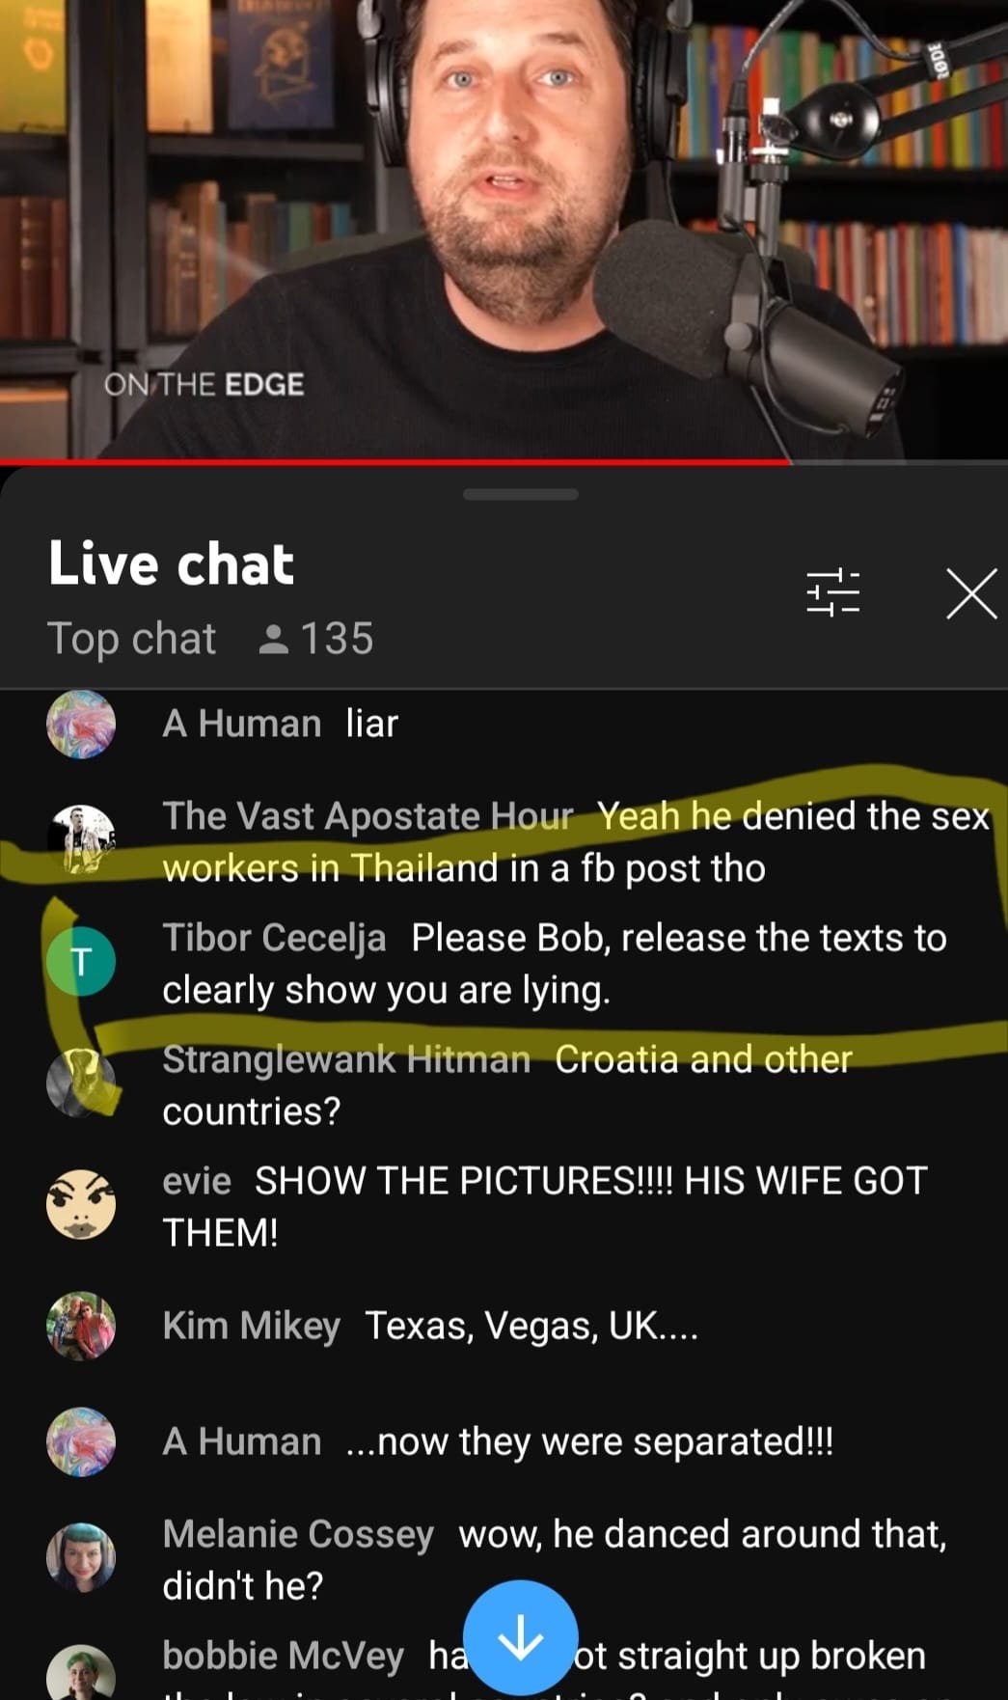Tap the blue jump-to-latest arrow button
The height and width of the screenshot is (1700, 1008).
click(x=521, y=1637)
